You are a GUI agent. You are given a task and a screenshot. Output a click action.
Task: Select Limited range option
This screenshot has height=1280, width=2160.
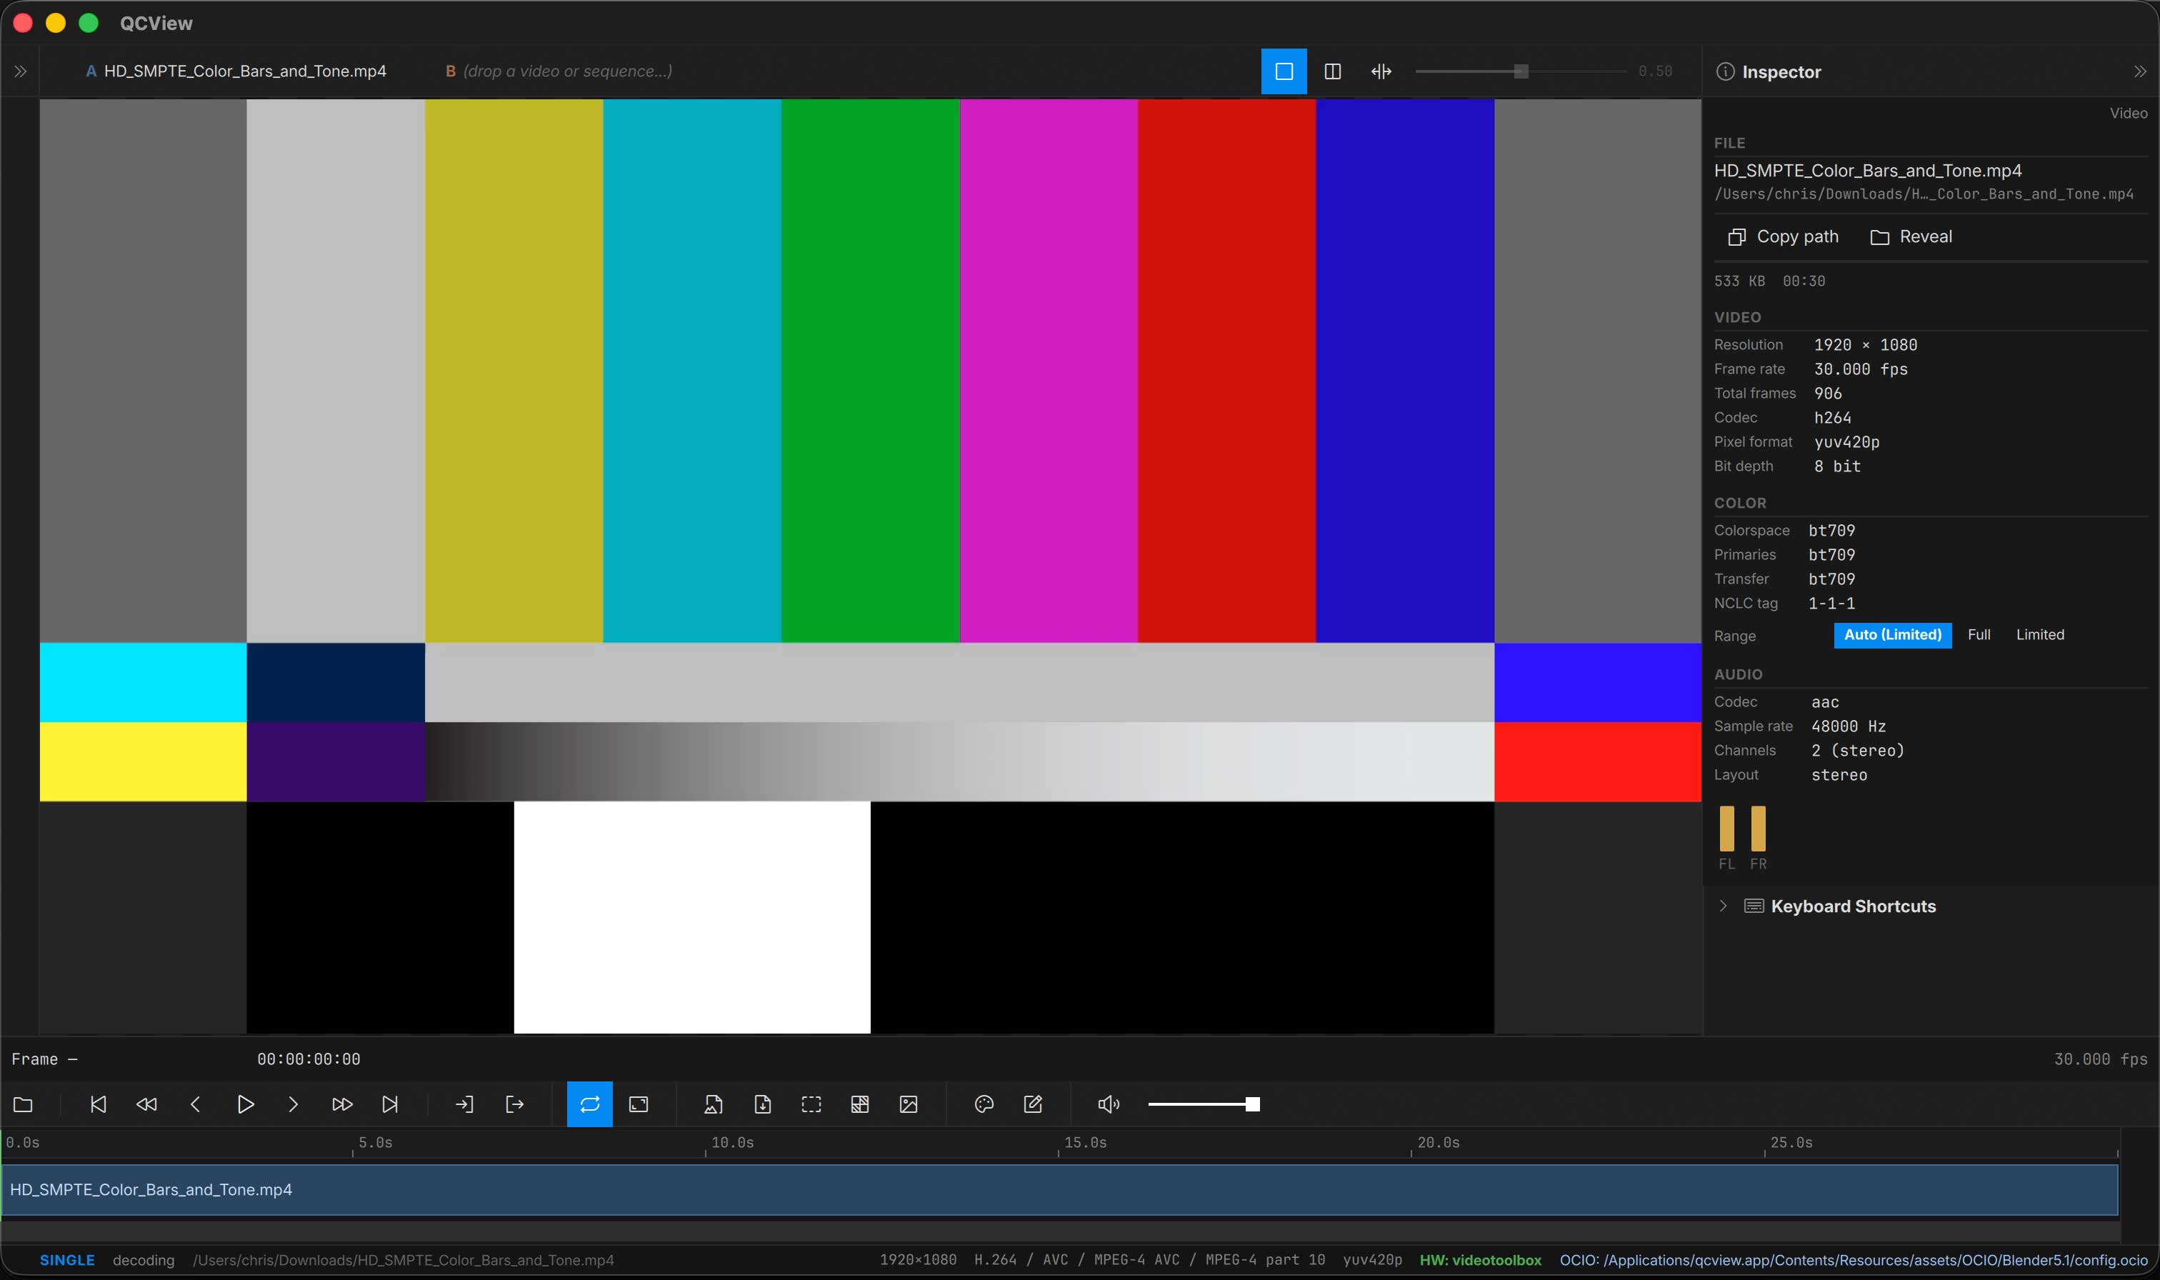(x=2040, y=635)
